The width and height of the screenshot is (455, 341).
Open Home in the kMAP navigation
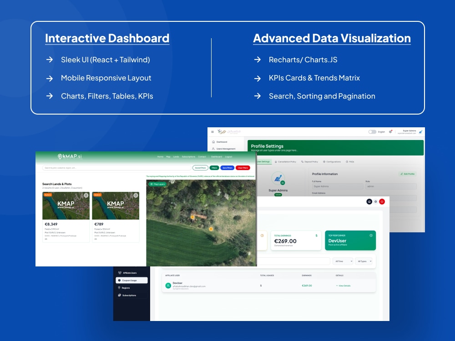point(160,156)
